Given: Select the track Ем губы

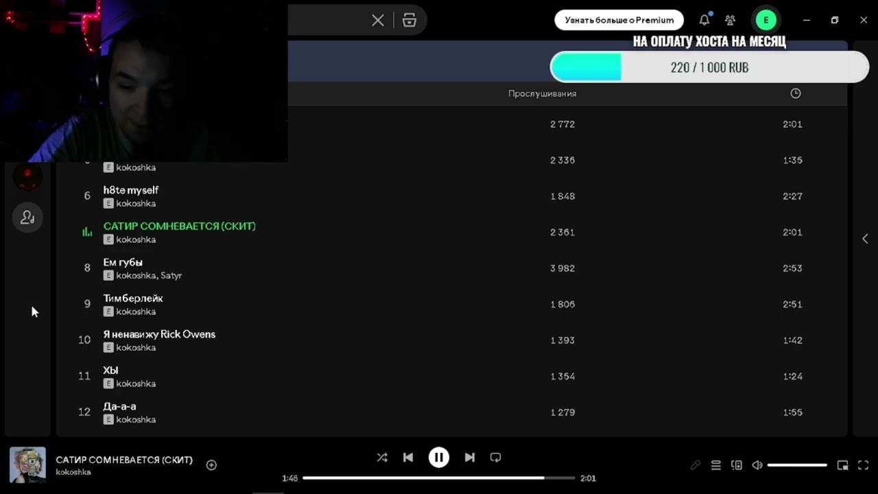Looking at the screenshot, I should pyautogui.click(x=123, y=262).
